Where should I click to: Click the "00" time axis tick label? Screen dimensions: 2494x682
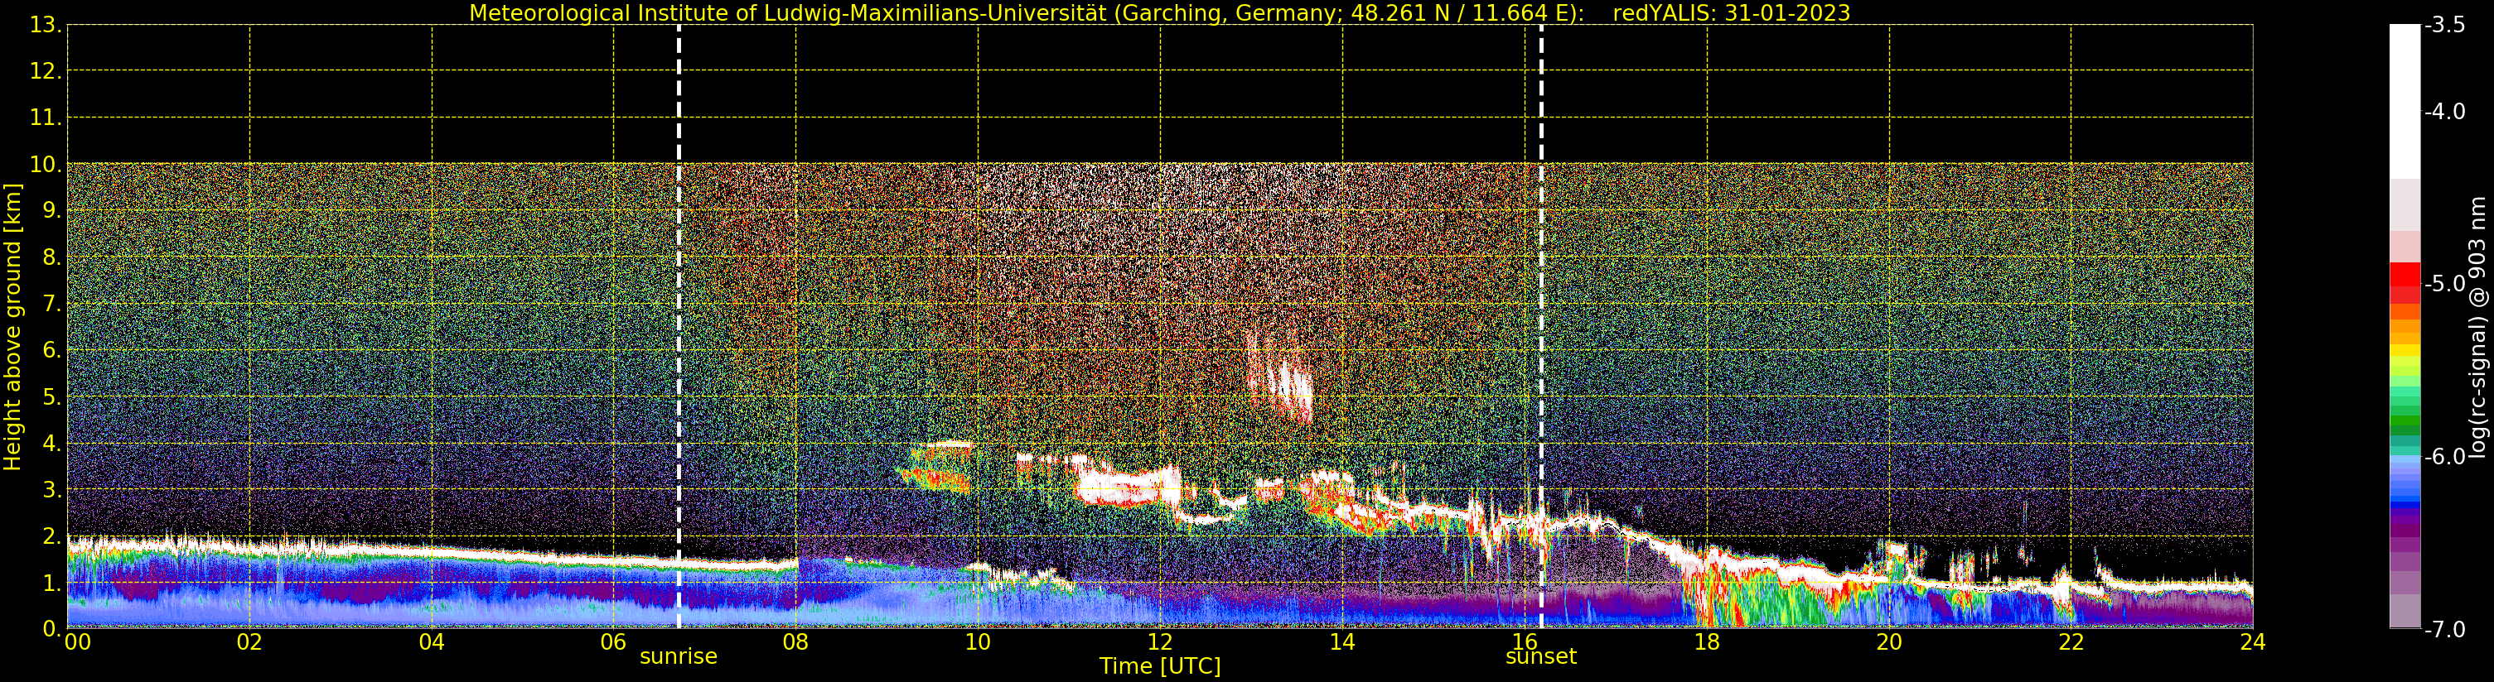(77, 642)
